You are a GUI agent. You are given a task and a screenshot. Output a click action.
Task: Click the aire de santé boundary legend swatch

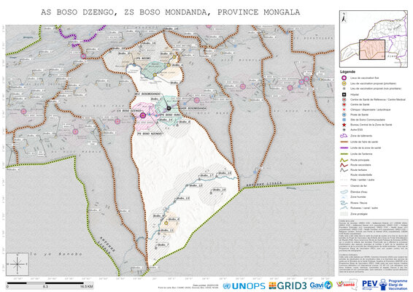point(344,142)
